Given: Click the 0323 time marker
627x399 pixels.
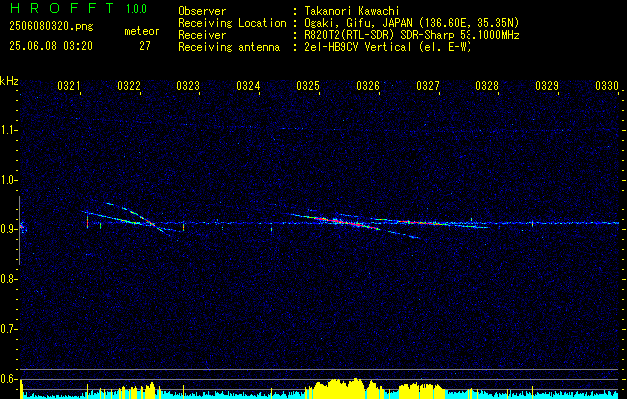Looking at the screenshot, I should point(188,86).
